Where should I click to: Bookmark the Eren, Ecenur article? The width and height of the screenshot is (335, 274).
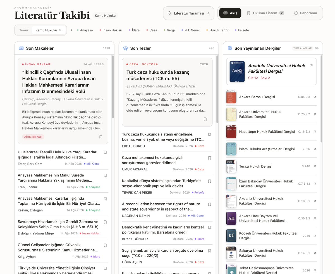click(105, 176)
